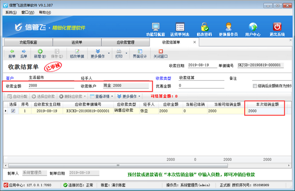Create a new record with 新增
295x191 pixels.
[40, 54]
